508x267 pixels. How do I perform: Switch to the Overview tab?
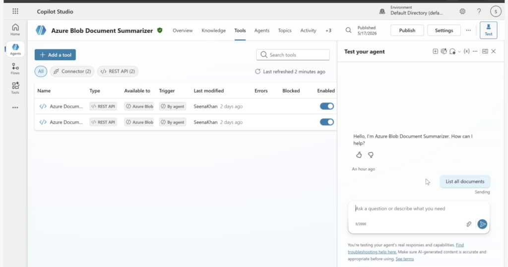click(x=183, y=30)
